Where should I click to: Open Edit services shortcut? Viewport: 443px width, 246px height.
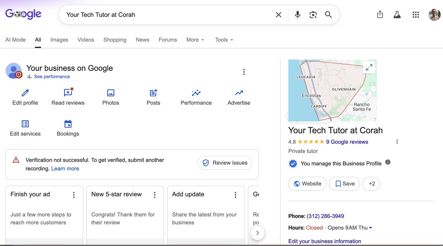25,128
